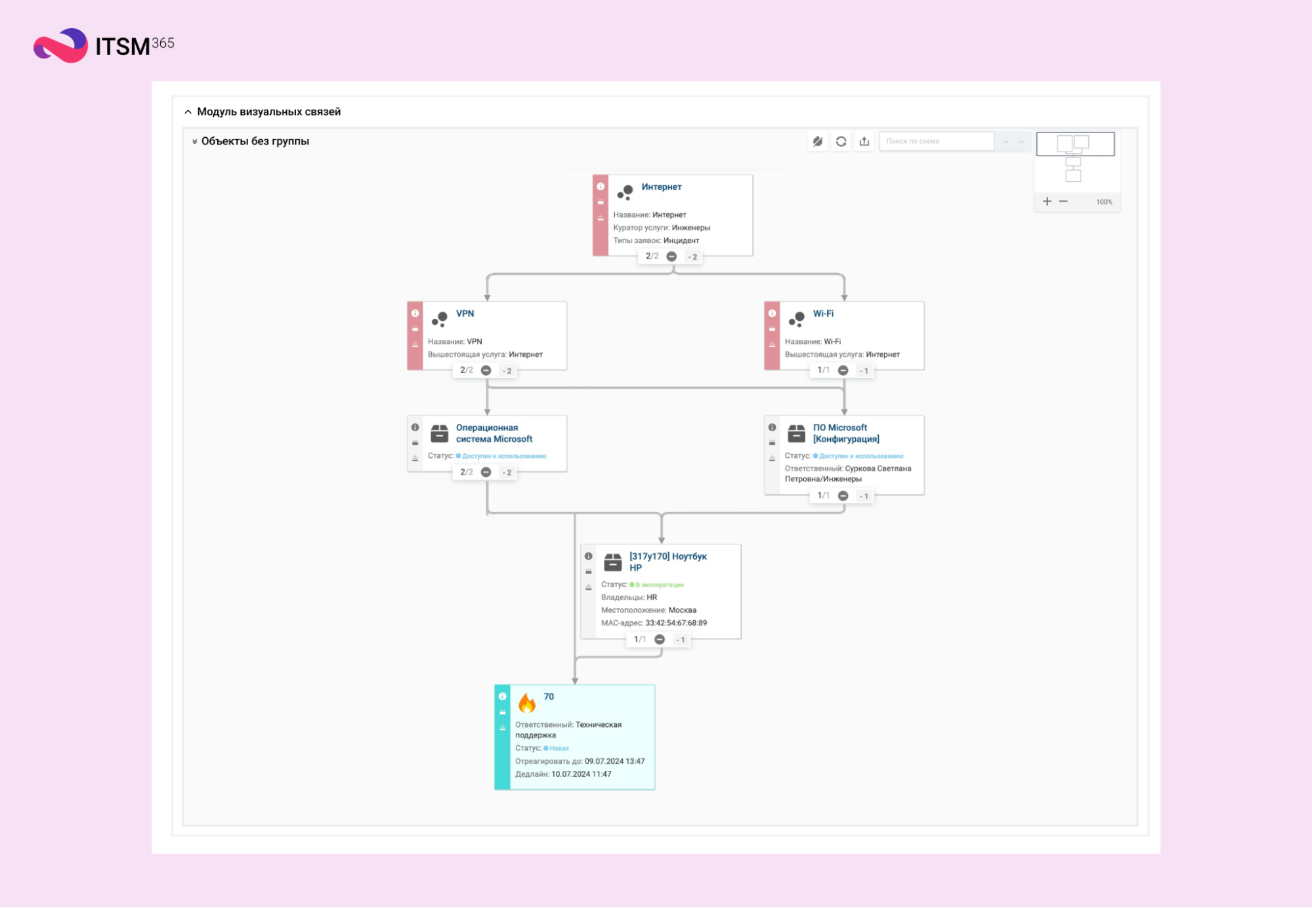The height and width of the screenshot is (908, 1312).
Task: Click the zoom out minus icon
Action: tap(1063, 201)
